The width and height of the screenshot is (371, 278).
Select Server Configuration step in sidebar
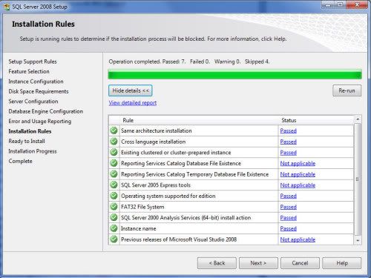33,102
